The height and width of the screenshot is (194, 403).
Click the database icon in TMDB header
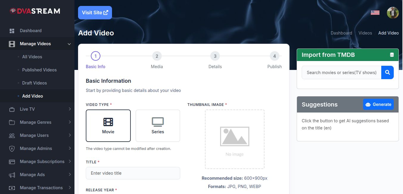(392, 55)
